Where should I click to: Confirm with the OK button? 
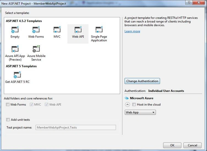(172, 145)
